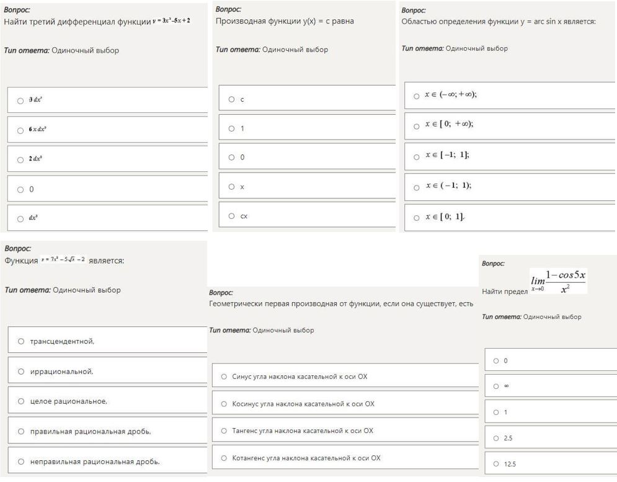Screen dimensions: 617x482
Task: Select «Тангенс угла наклона касательной к оси ОХ»
Action: pyautogui.click(x=224, y=431)
